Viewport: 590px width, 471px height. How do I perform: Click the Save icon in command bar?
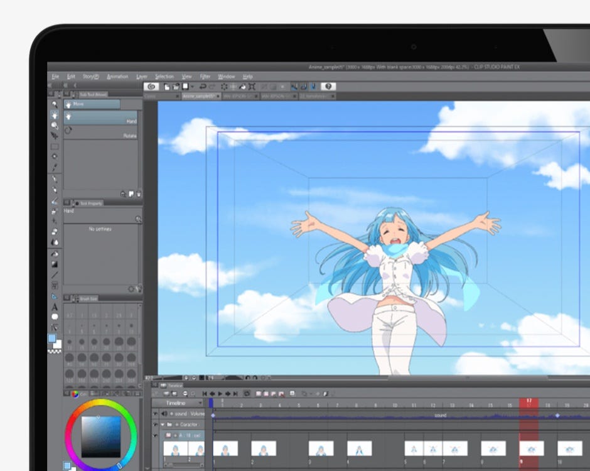[x=185, y=87]
